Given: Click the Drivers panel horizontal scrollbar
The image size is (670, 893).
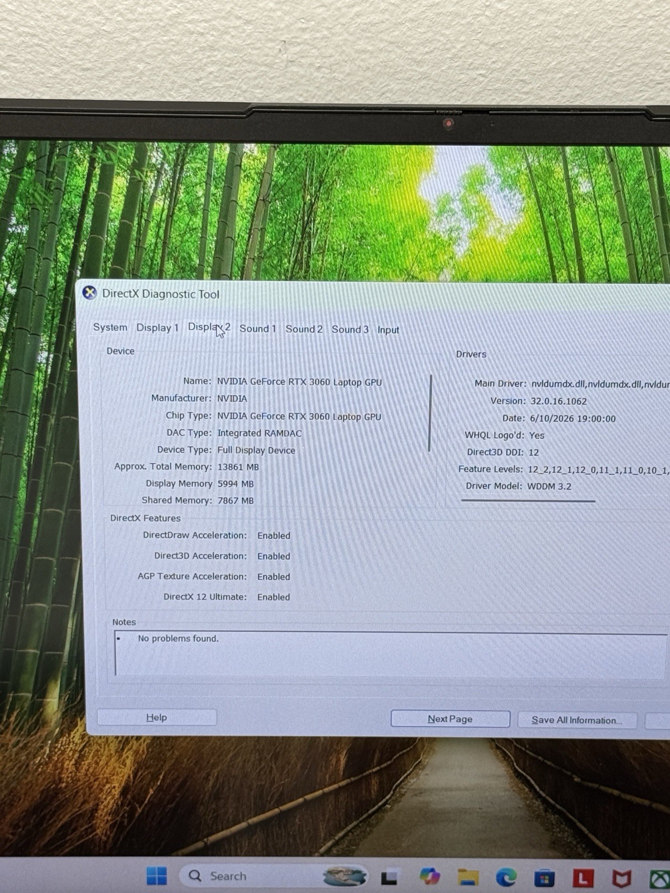Looking at the screenshot, I should point(528,501).
